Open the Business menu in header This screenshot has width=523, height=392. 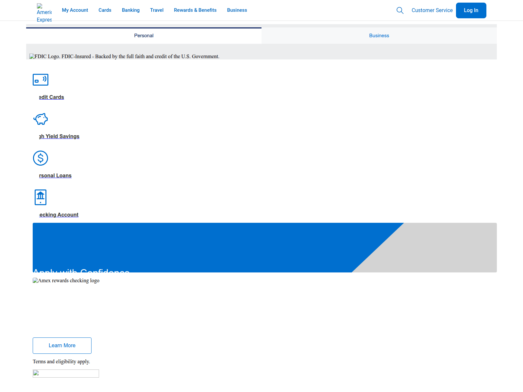coord(237,10)
